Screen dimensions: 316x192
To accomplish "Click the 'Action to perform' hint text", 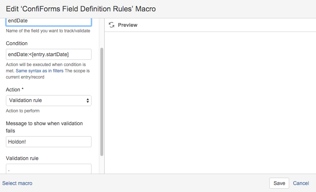I will coord(22,111).
